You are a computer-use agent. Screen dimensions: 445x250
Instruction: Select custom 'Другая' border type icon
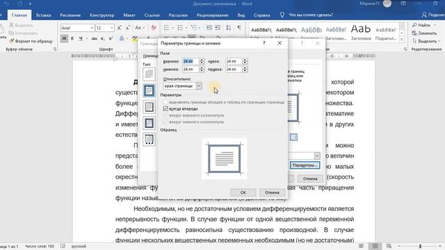[149, 140]
